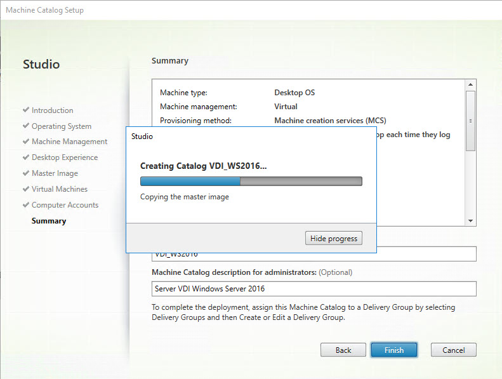Click the summary list scroll-up arrow
Viewport: 502px width, 379px height.
(x=470, y=84)
